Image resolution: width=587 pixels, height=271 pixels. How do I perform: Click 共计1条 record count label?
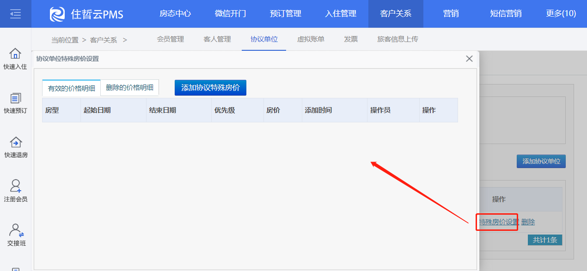[x=545, y=240]
